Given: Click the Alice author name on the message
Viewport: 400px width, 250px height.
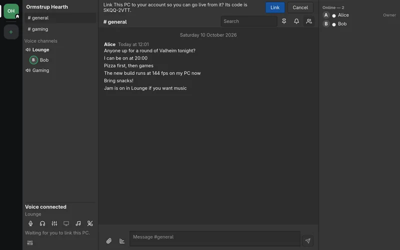Looking at the screenshot, I should [x=109, y=44].
